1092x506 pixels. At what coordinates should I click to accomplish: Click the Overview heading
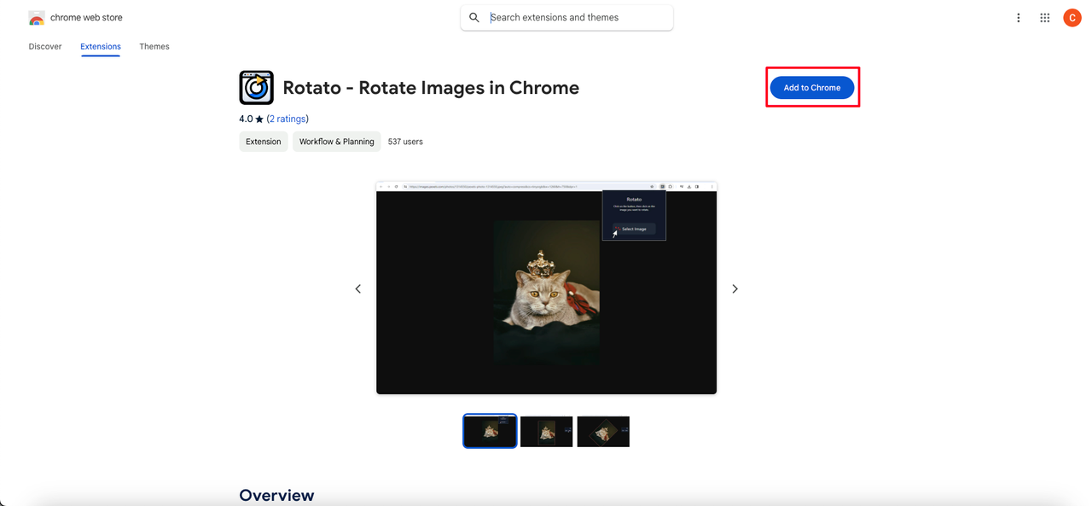[x=276, y=495]
